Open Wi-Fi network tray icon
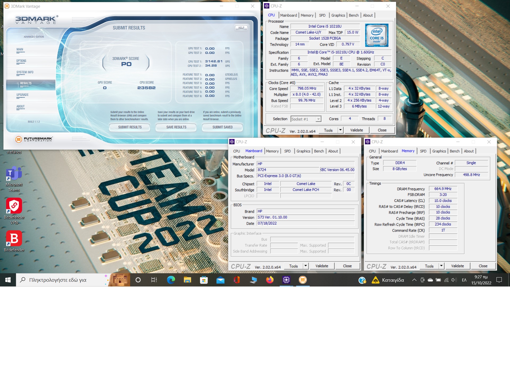This screenshot has width=510, height=382. (x=446, y=280)
